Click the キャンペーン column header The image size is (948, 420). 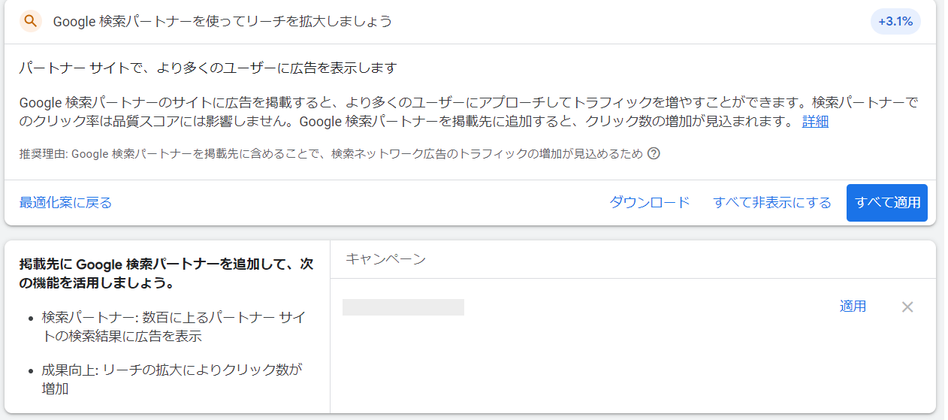click(x=386, y=259)
